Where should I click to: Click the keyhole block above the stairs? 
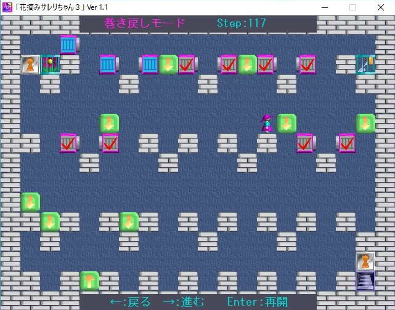coord(365,261)
